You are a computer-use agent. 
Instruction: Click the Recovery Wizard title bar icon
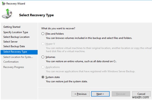(4, 4)
